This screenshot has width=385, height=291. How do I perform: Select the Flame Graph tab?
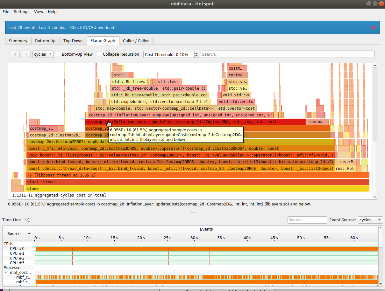pos(103,40)
